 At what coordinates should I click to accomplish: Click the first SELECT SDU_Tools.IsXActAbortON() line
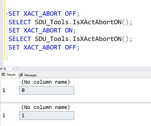[x=70, y=22]
